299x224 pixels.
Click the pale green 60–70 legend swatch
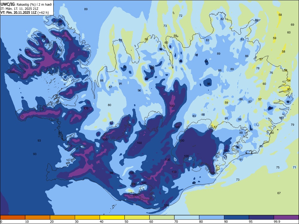[162, 217]
